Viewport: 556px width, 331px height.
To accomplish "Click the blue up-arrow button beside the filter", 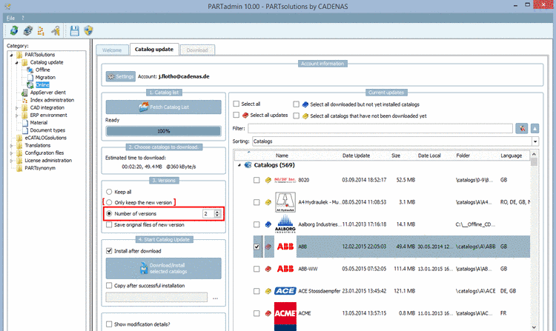I will tap(535, 129).
